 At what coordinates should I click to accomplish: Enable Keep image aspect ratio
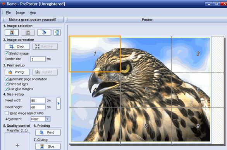[x=7, y=113]
